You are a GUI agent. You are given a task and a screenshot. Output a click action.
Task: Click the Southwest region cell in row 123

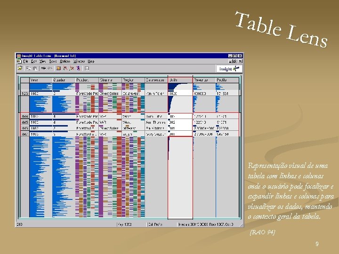(133, 94)
